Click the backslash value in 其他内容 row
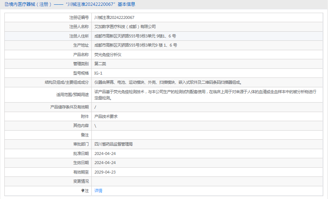This screenshot has height=199, width=328. coord(95,126)
